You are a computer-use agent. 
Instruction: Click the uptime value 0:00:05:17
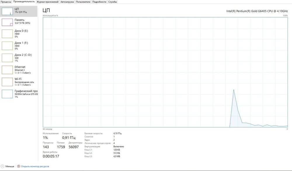(51, 156)
